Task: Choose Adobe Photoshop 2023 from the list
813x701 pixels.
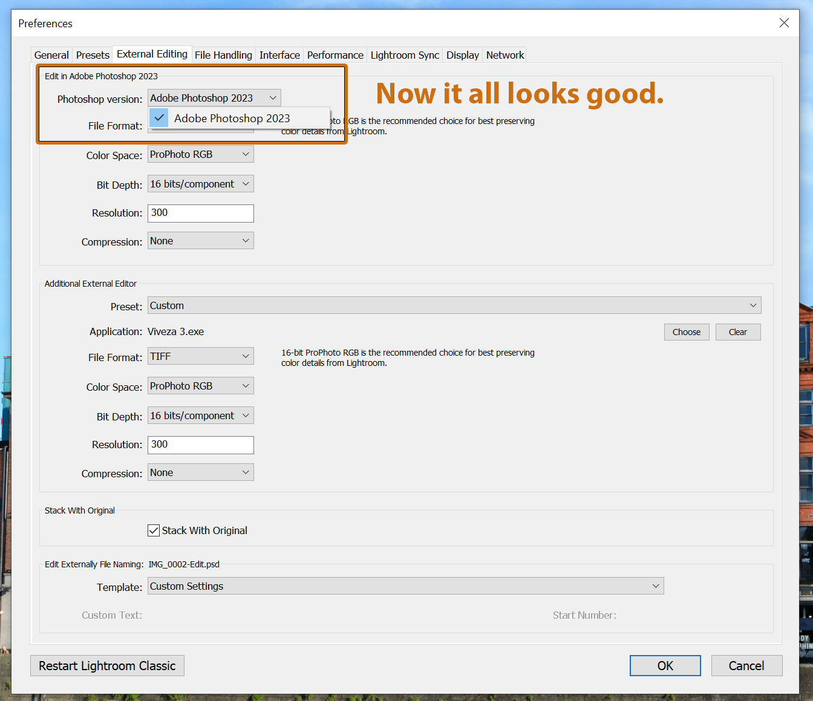Action: pyautogui.click(x=239, y=118)
